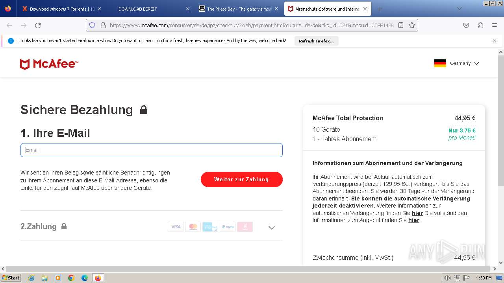Click the Email input field
The image size is (504, 283).
(x=152, y=150)
